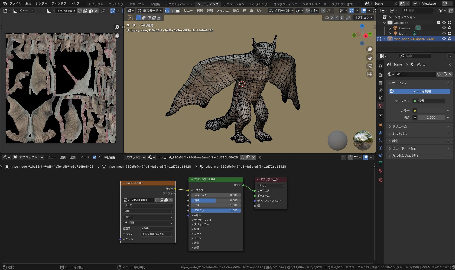Open the メッシュ menu

tap(223, 11)
